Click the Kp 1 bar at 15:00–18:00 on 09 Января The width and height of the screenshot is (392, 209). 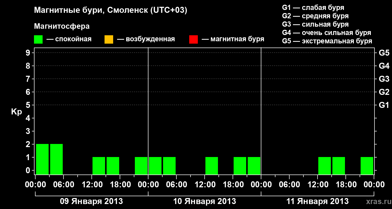coord(113,166)
